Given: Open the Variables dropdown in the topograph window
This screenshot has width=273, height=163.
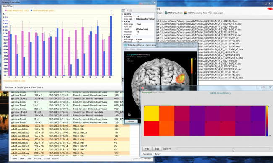Looking at the screenshot, I should click(148, 154).
